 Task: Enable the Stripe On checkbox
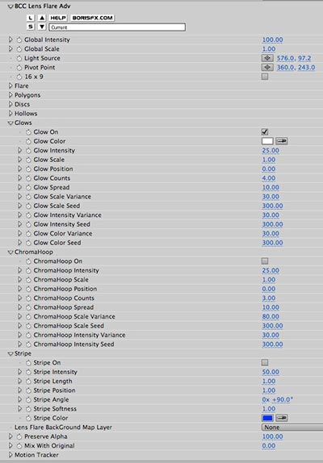tap(265, 362)
